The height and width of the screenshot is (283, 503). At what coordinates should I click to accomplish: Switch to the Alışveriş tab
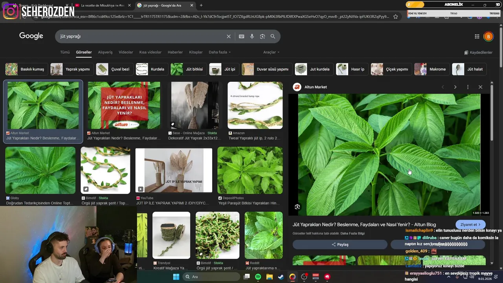tap(105, 52)
